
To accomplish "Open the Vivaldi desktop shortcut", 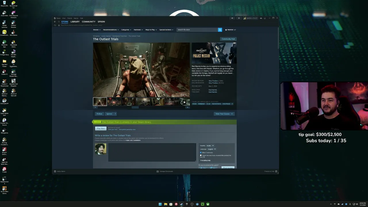I will point(4,170).
